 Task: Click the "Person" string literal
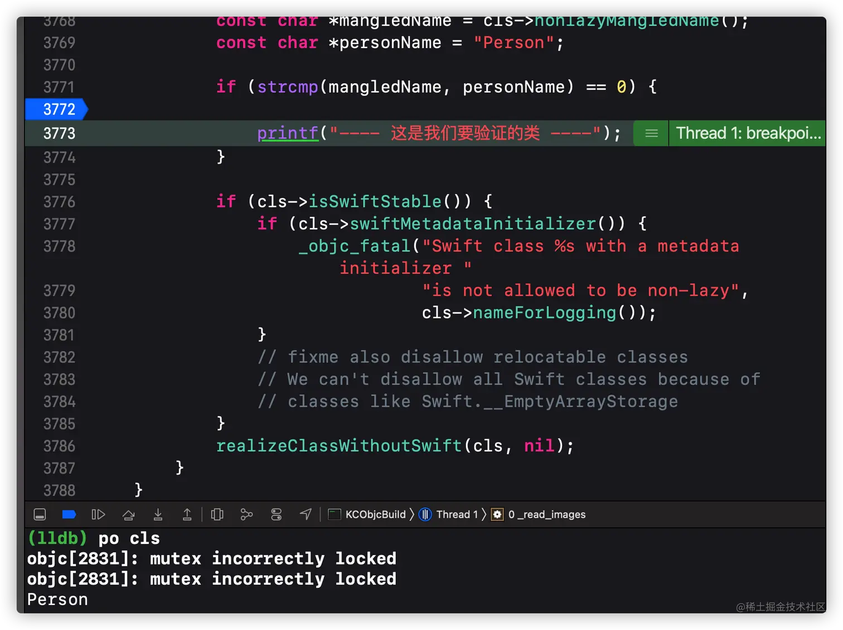513,43
